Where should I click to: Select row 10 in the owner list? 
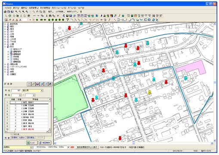[27, 129]
